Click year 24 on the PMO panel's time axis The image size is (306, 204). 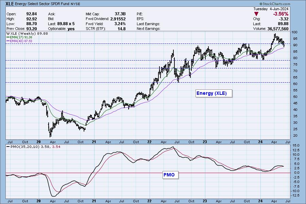click(260, 201)
